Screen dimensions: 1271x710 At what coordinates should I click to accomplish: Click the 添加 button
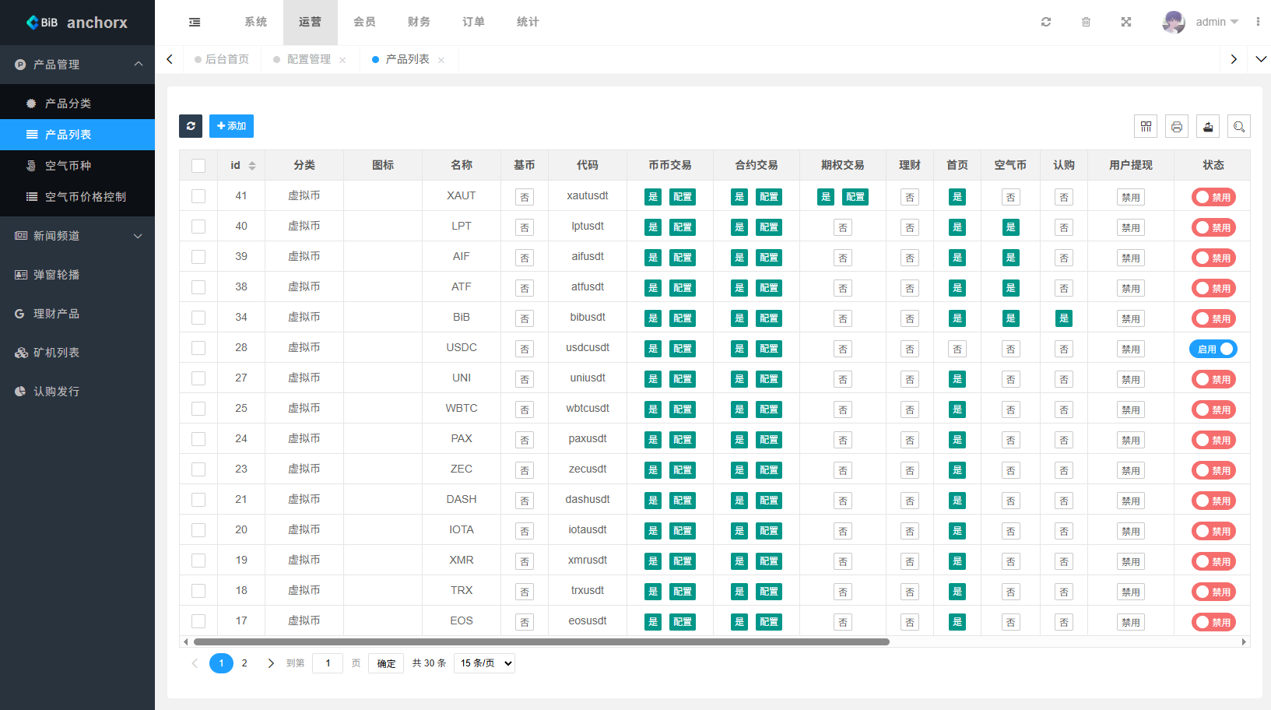point(231,126)
